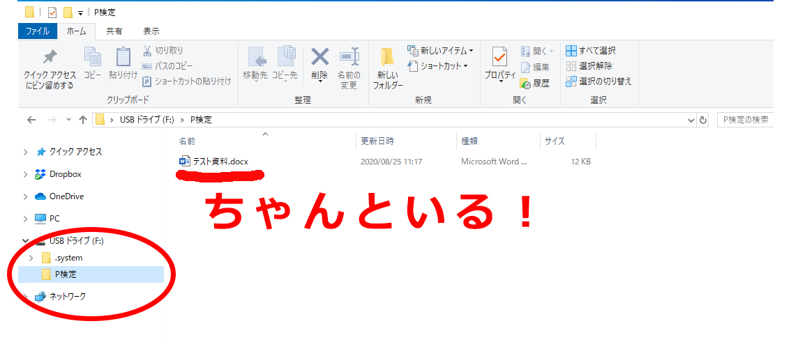
Task: Create a new folder via 新しいフォルダー
Action: [x=388, y=68]
